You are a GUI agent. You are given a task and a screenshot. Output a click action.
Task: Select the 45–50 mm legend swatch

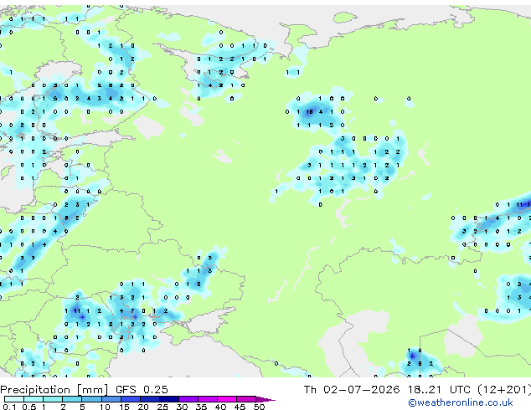246,399
